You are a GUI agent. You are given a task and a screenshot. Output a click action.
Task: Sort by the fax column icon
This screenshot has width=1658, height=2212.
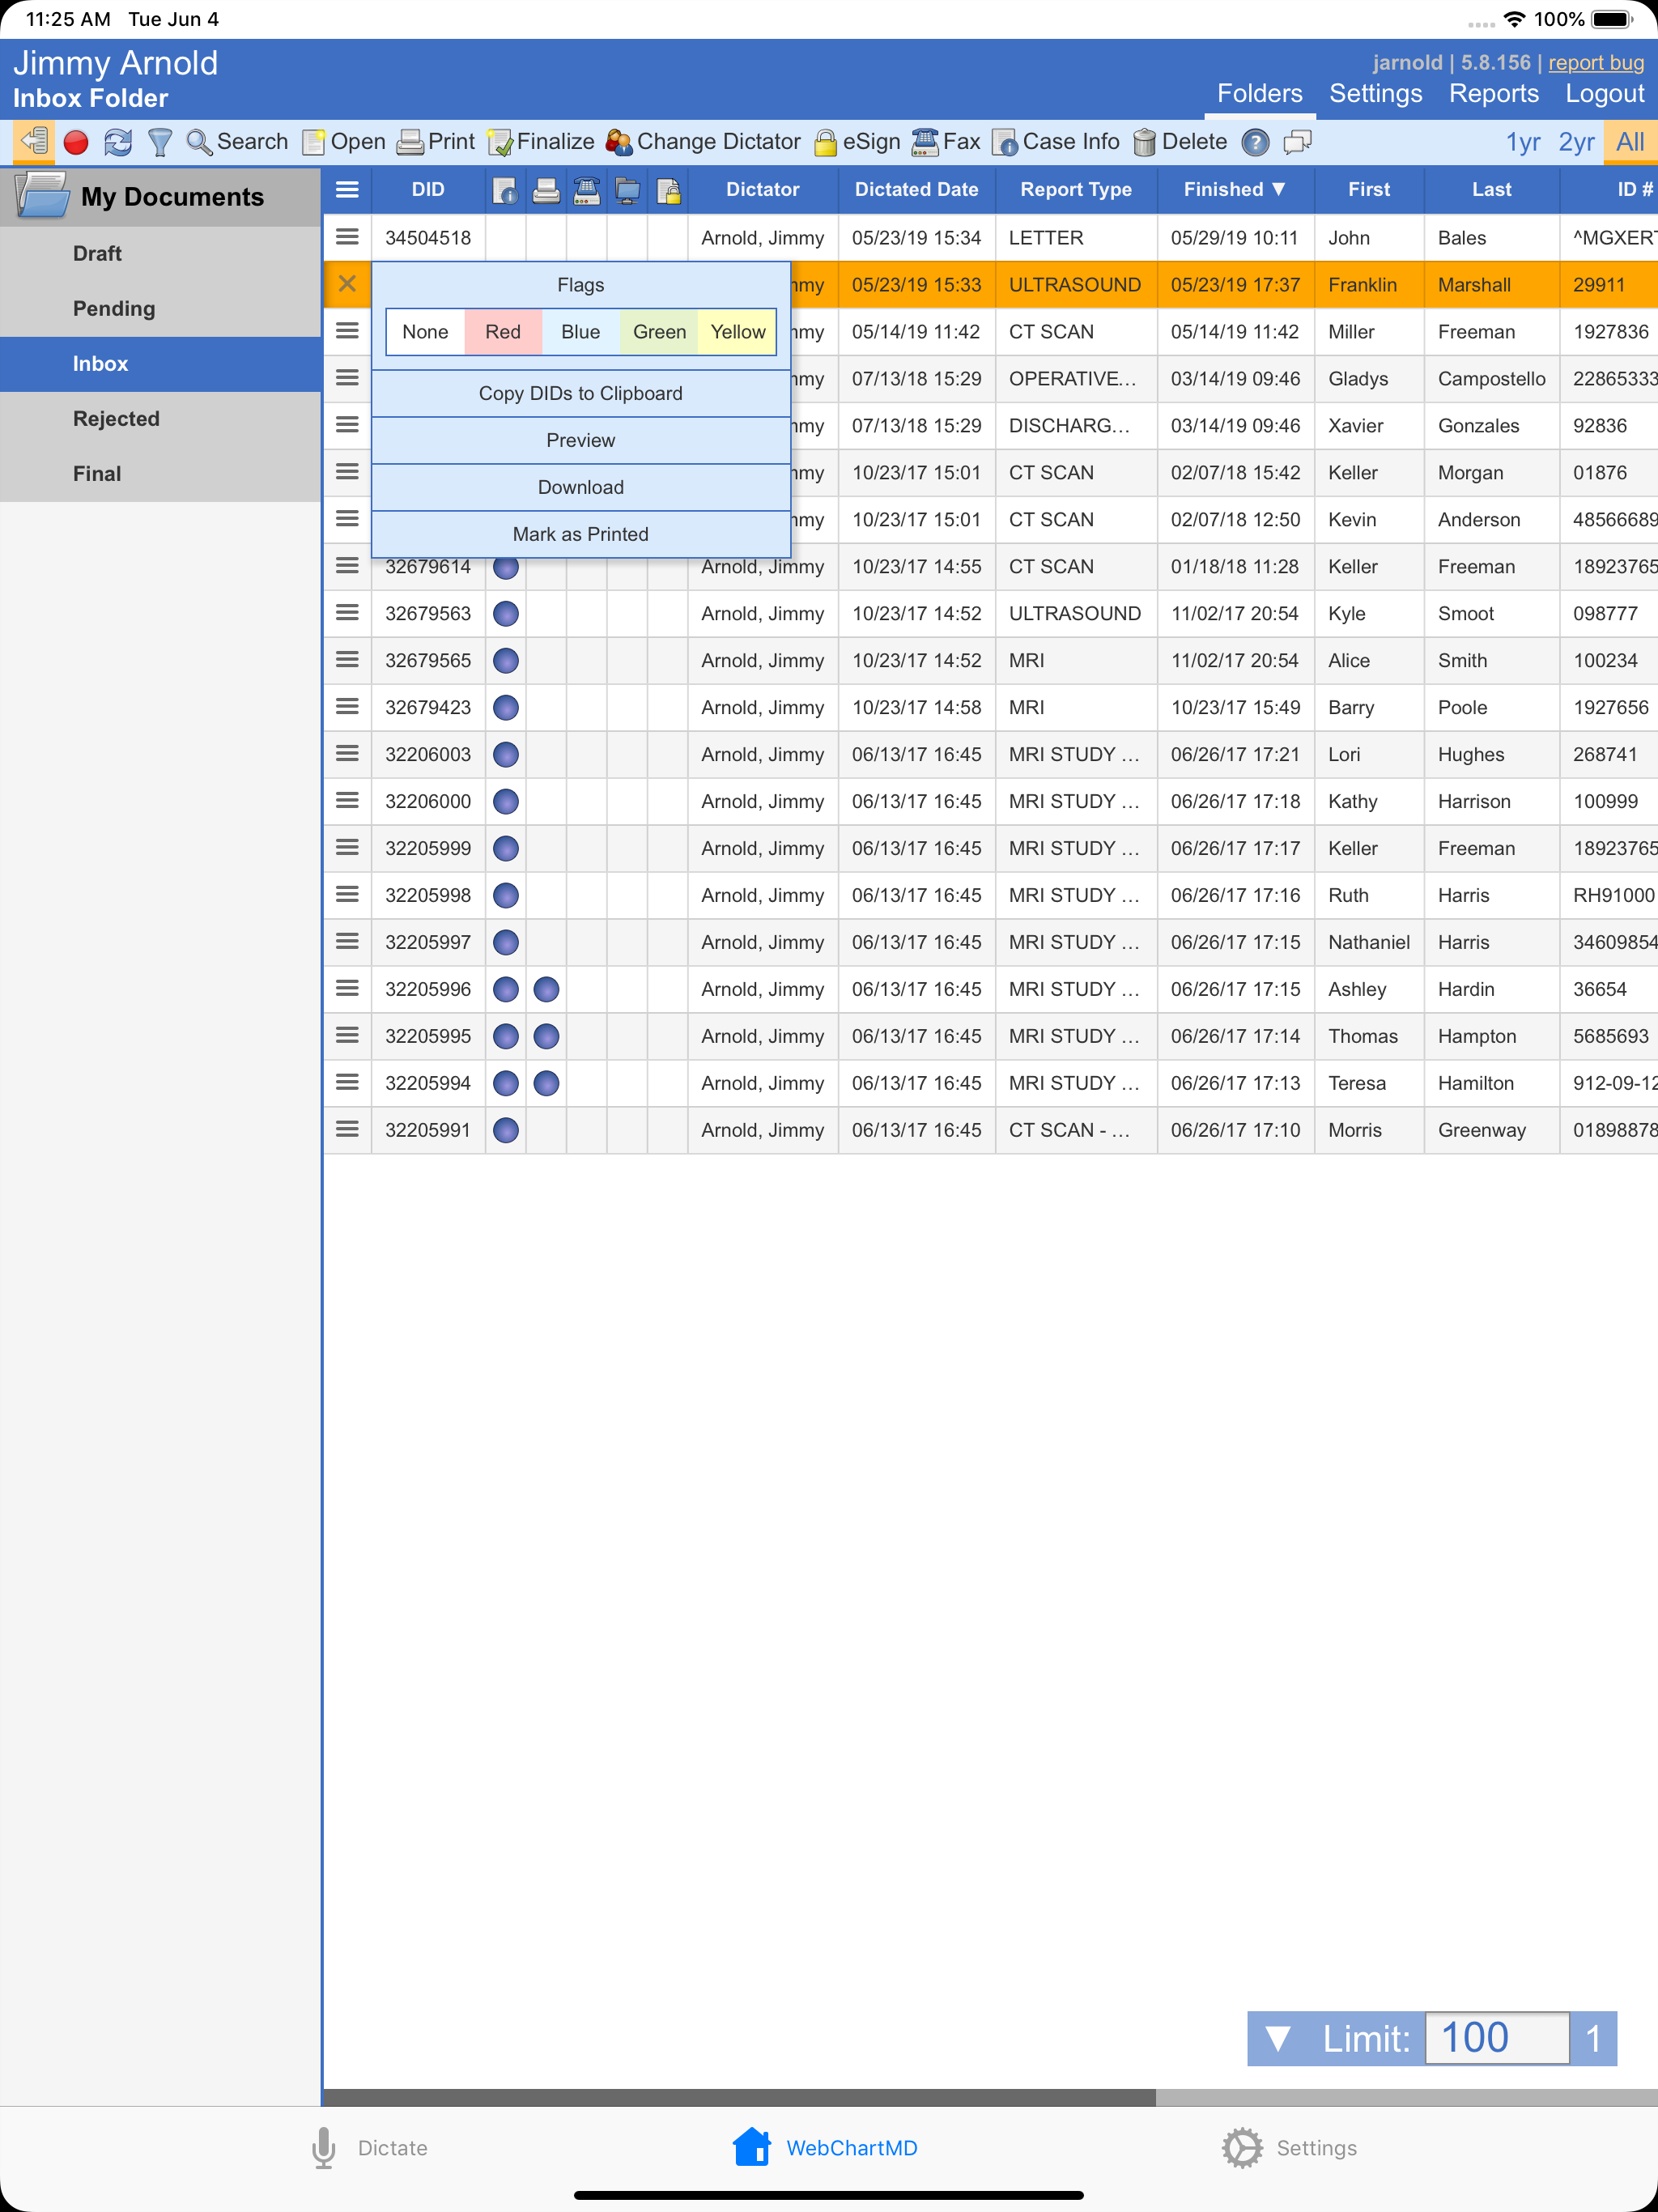coord(587,190)
